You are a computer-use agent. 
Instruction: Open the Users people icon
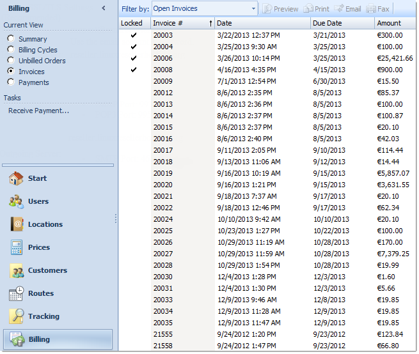click(16, 201)
